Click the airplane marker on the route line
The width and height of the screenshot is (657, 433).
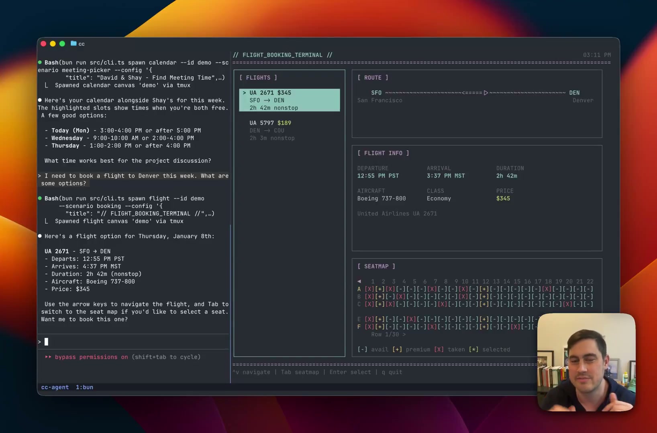[486, 93]
